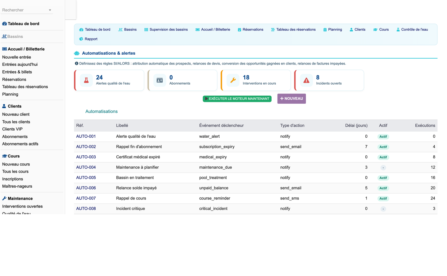This screenshot has height=276, width=447.
Task: Sort by Exécutions column header
Action: 425,126
